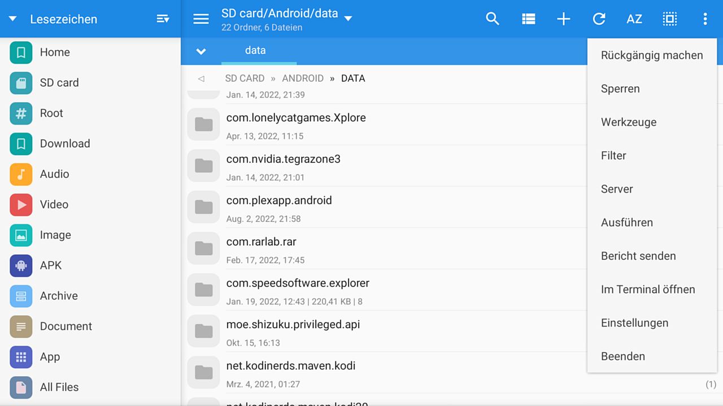
Task: Click the three-dot overflow menu icon
Action: 705,19
